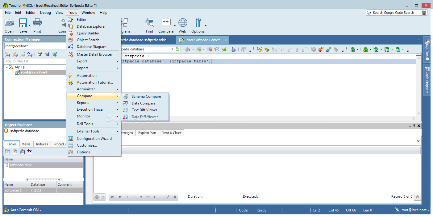Close the Editor Softpedia Editor tab
433x217 pixels.
click(226, 40)
